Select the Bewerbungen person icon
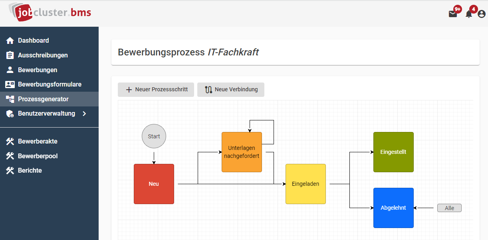Viewport: 488px width, 240px height. 9,70
